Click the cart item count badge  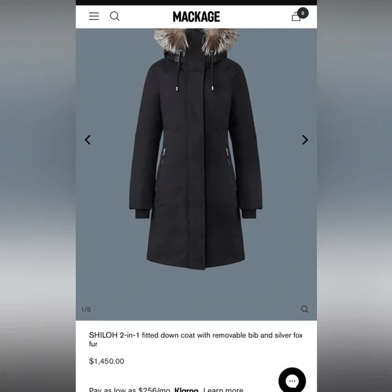click(x=303, y=13)
